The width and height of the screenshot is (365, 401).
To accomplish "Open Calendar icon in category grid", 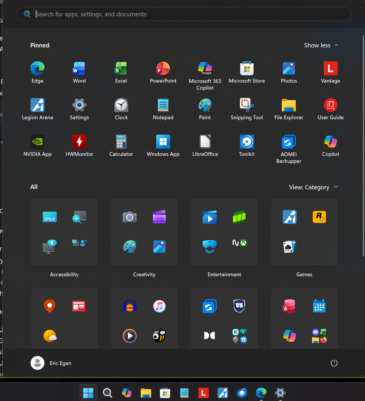I will pyautogui.click(x=319, y=306).
